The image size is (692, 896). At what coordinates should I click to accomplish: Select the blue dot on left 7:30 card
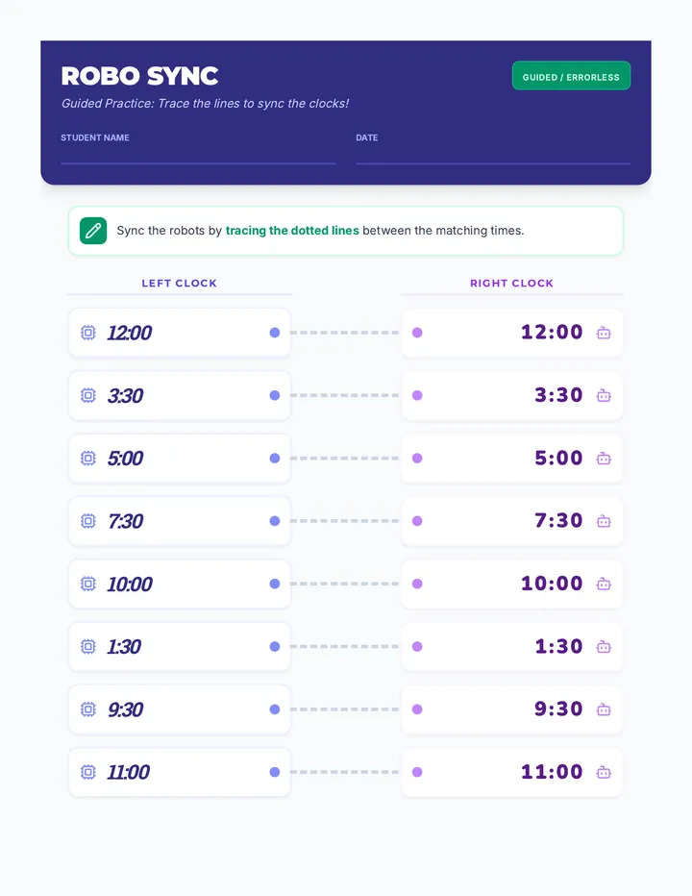(275, 521)
